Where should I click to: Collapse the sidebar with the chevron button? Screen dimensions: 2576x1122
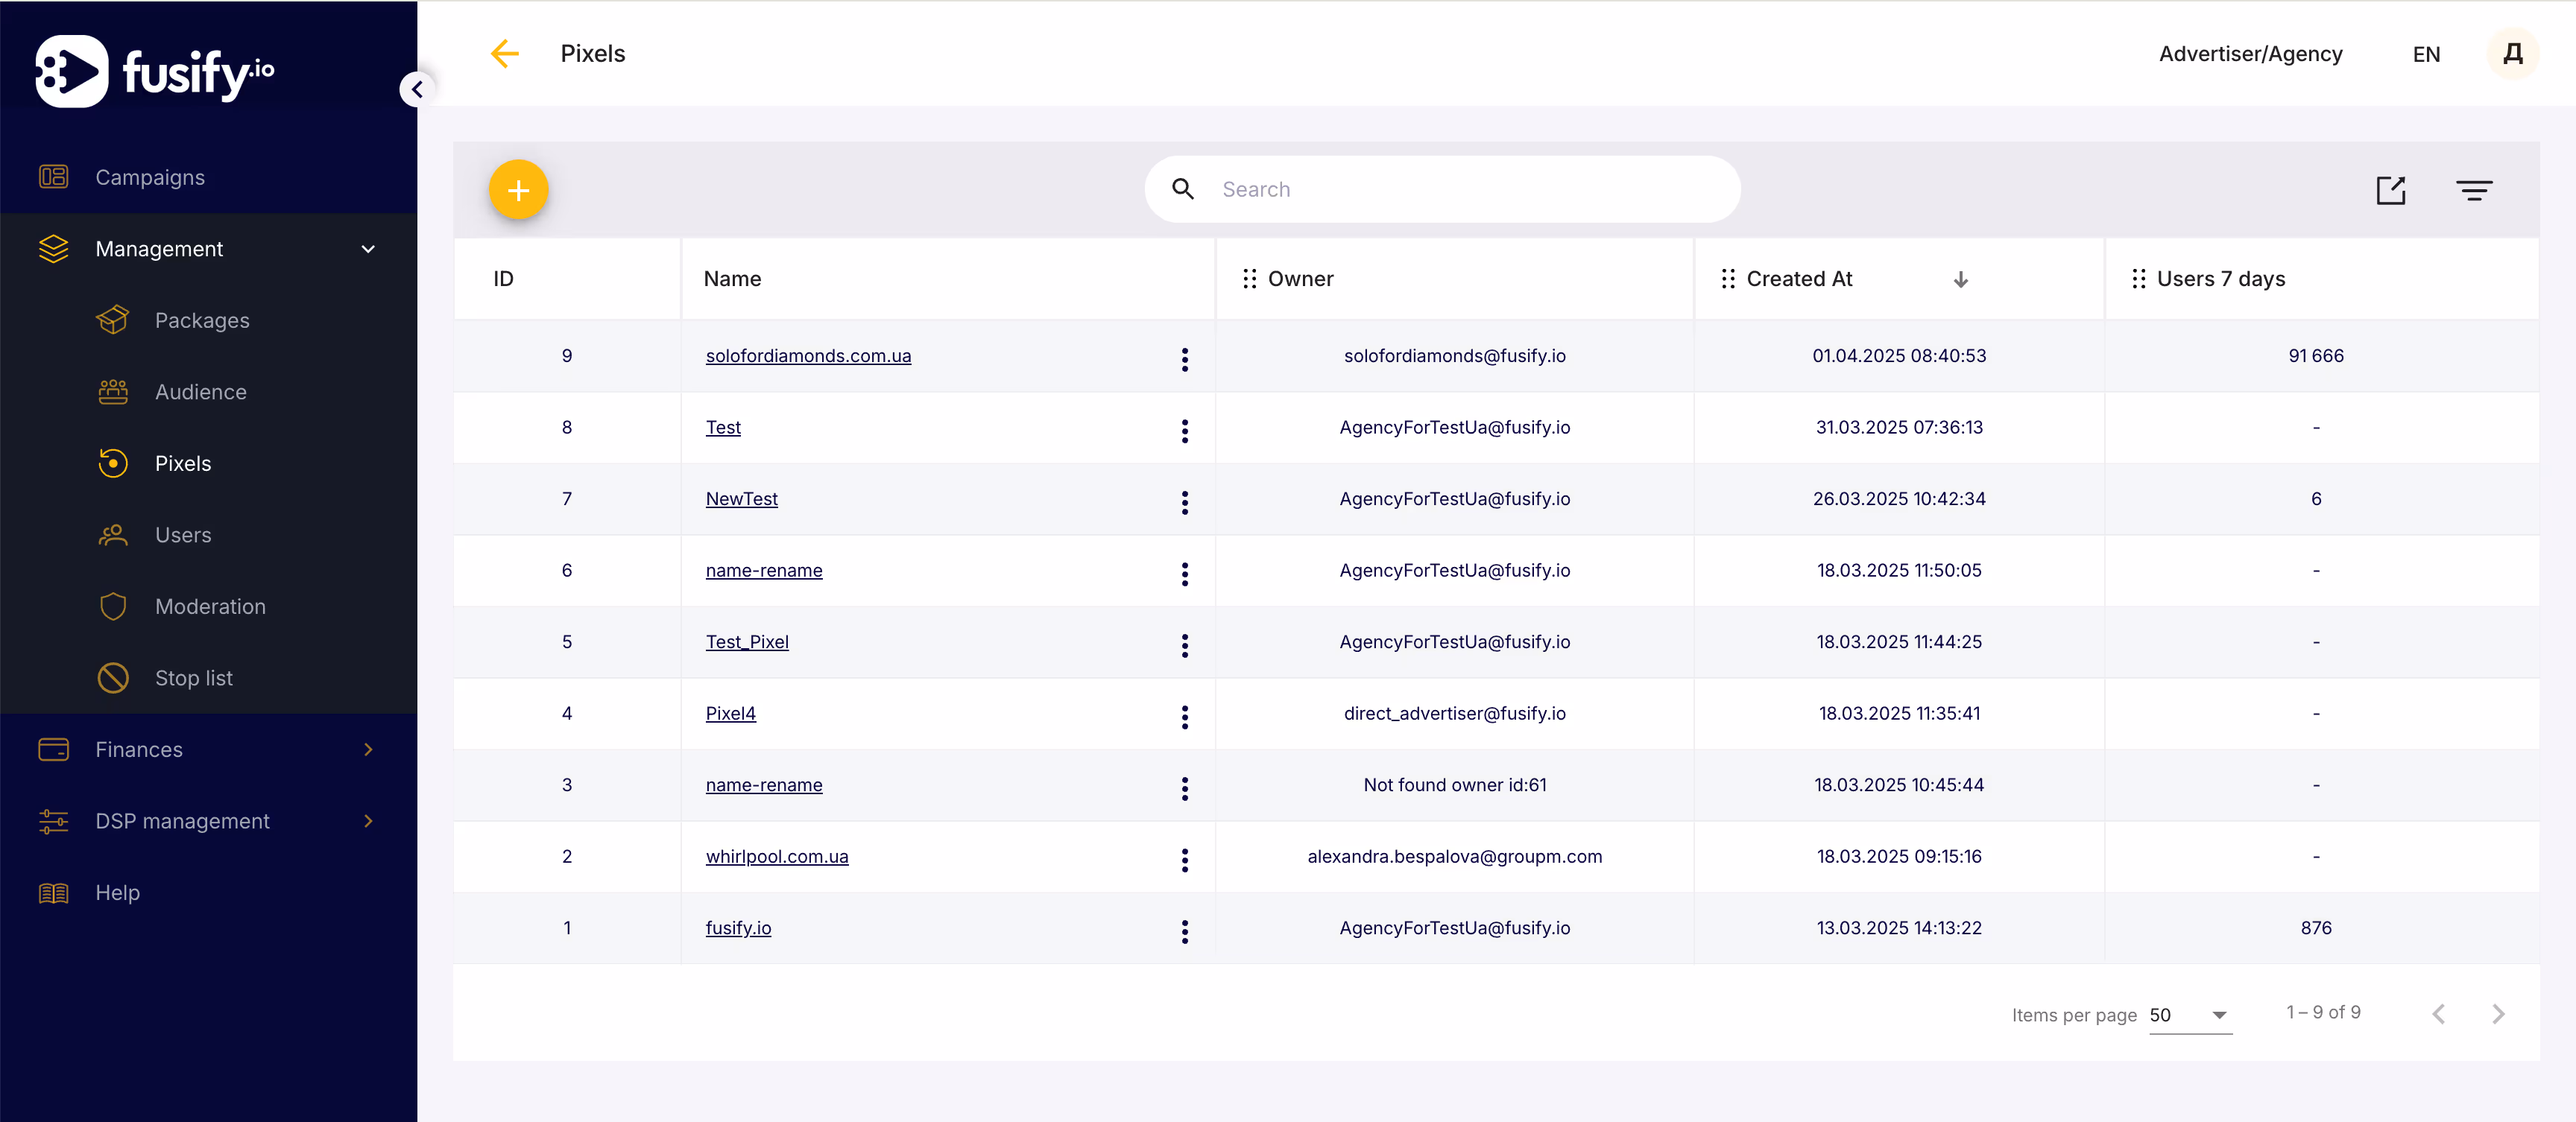[417, 90]
